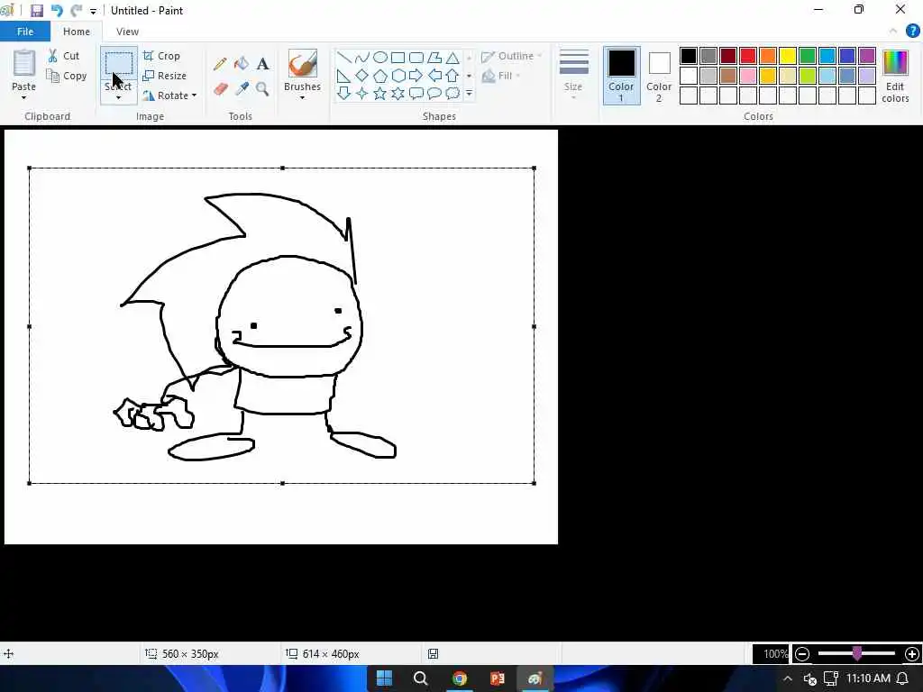This screenshot has height=692, width=923.
Task: Pick the Rounded rectangular callout shape
Action: tap(416, 93)
